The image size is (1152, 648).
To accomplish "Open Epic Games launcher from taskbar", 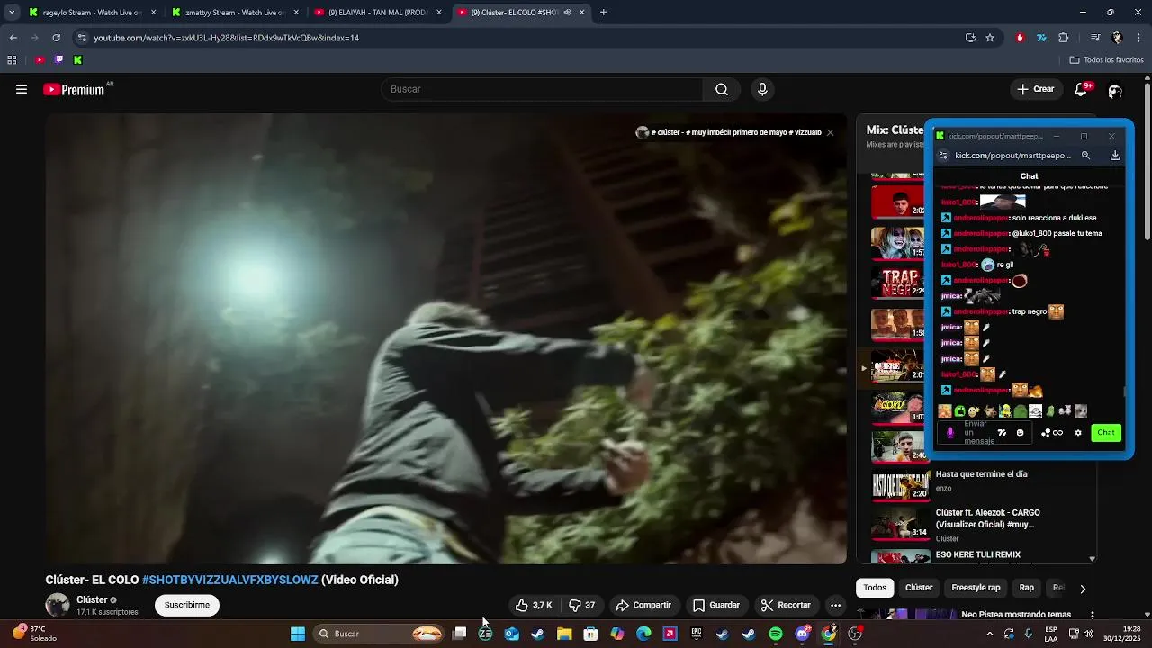I will pyautogui.click(x=696, y=634).
